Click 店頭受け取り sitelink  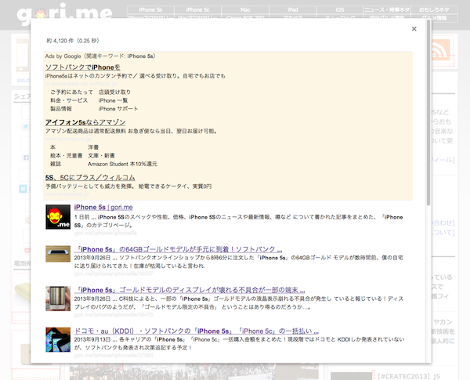[x=114, y=92]
